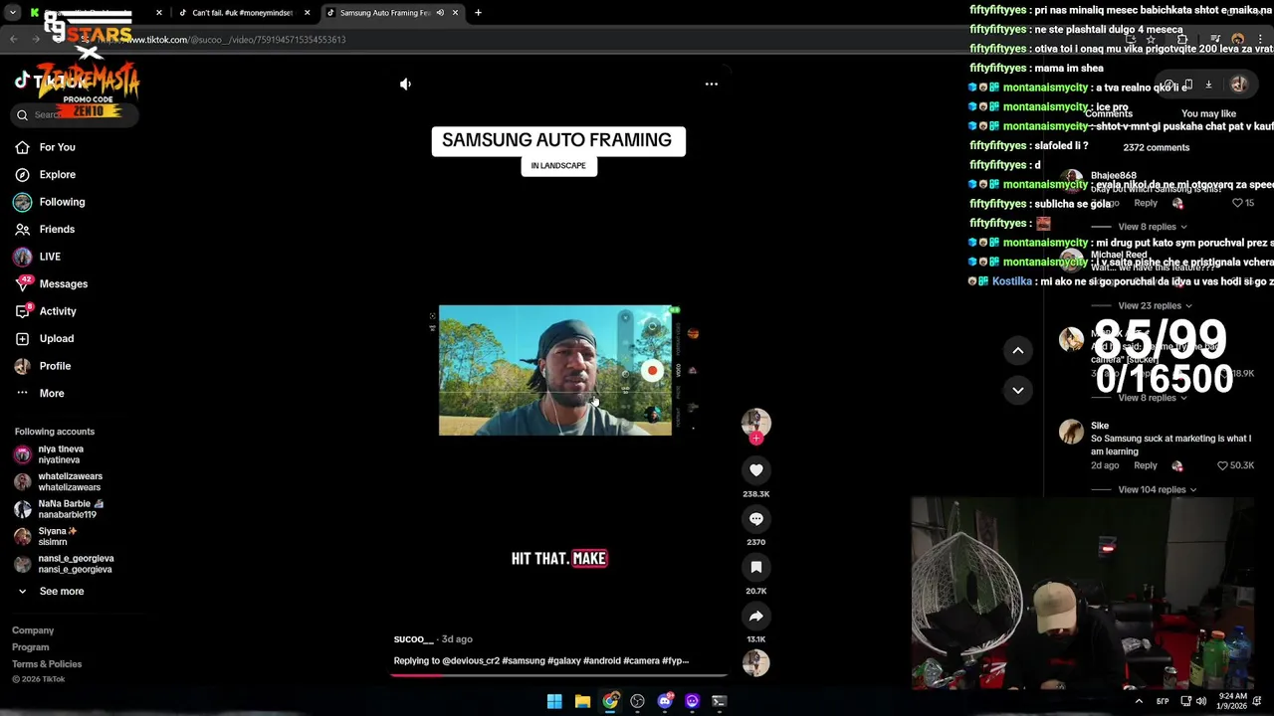This screenshot has height=716, width=1274.
Task: Open a new browser tab
Action: tap(478, 13)
